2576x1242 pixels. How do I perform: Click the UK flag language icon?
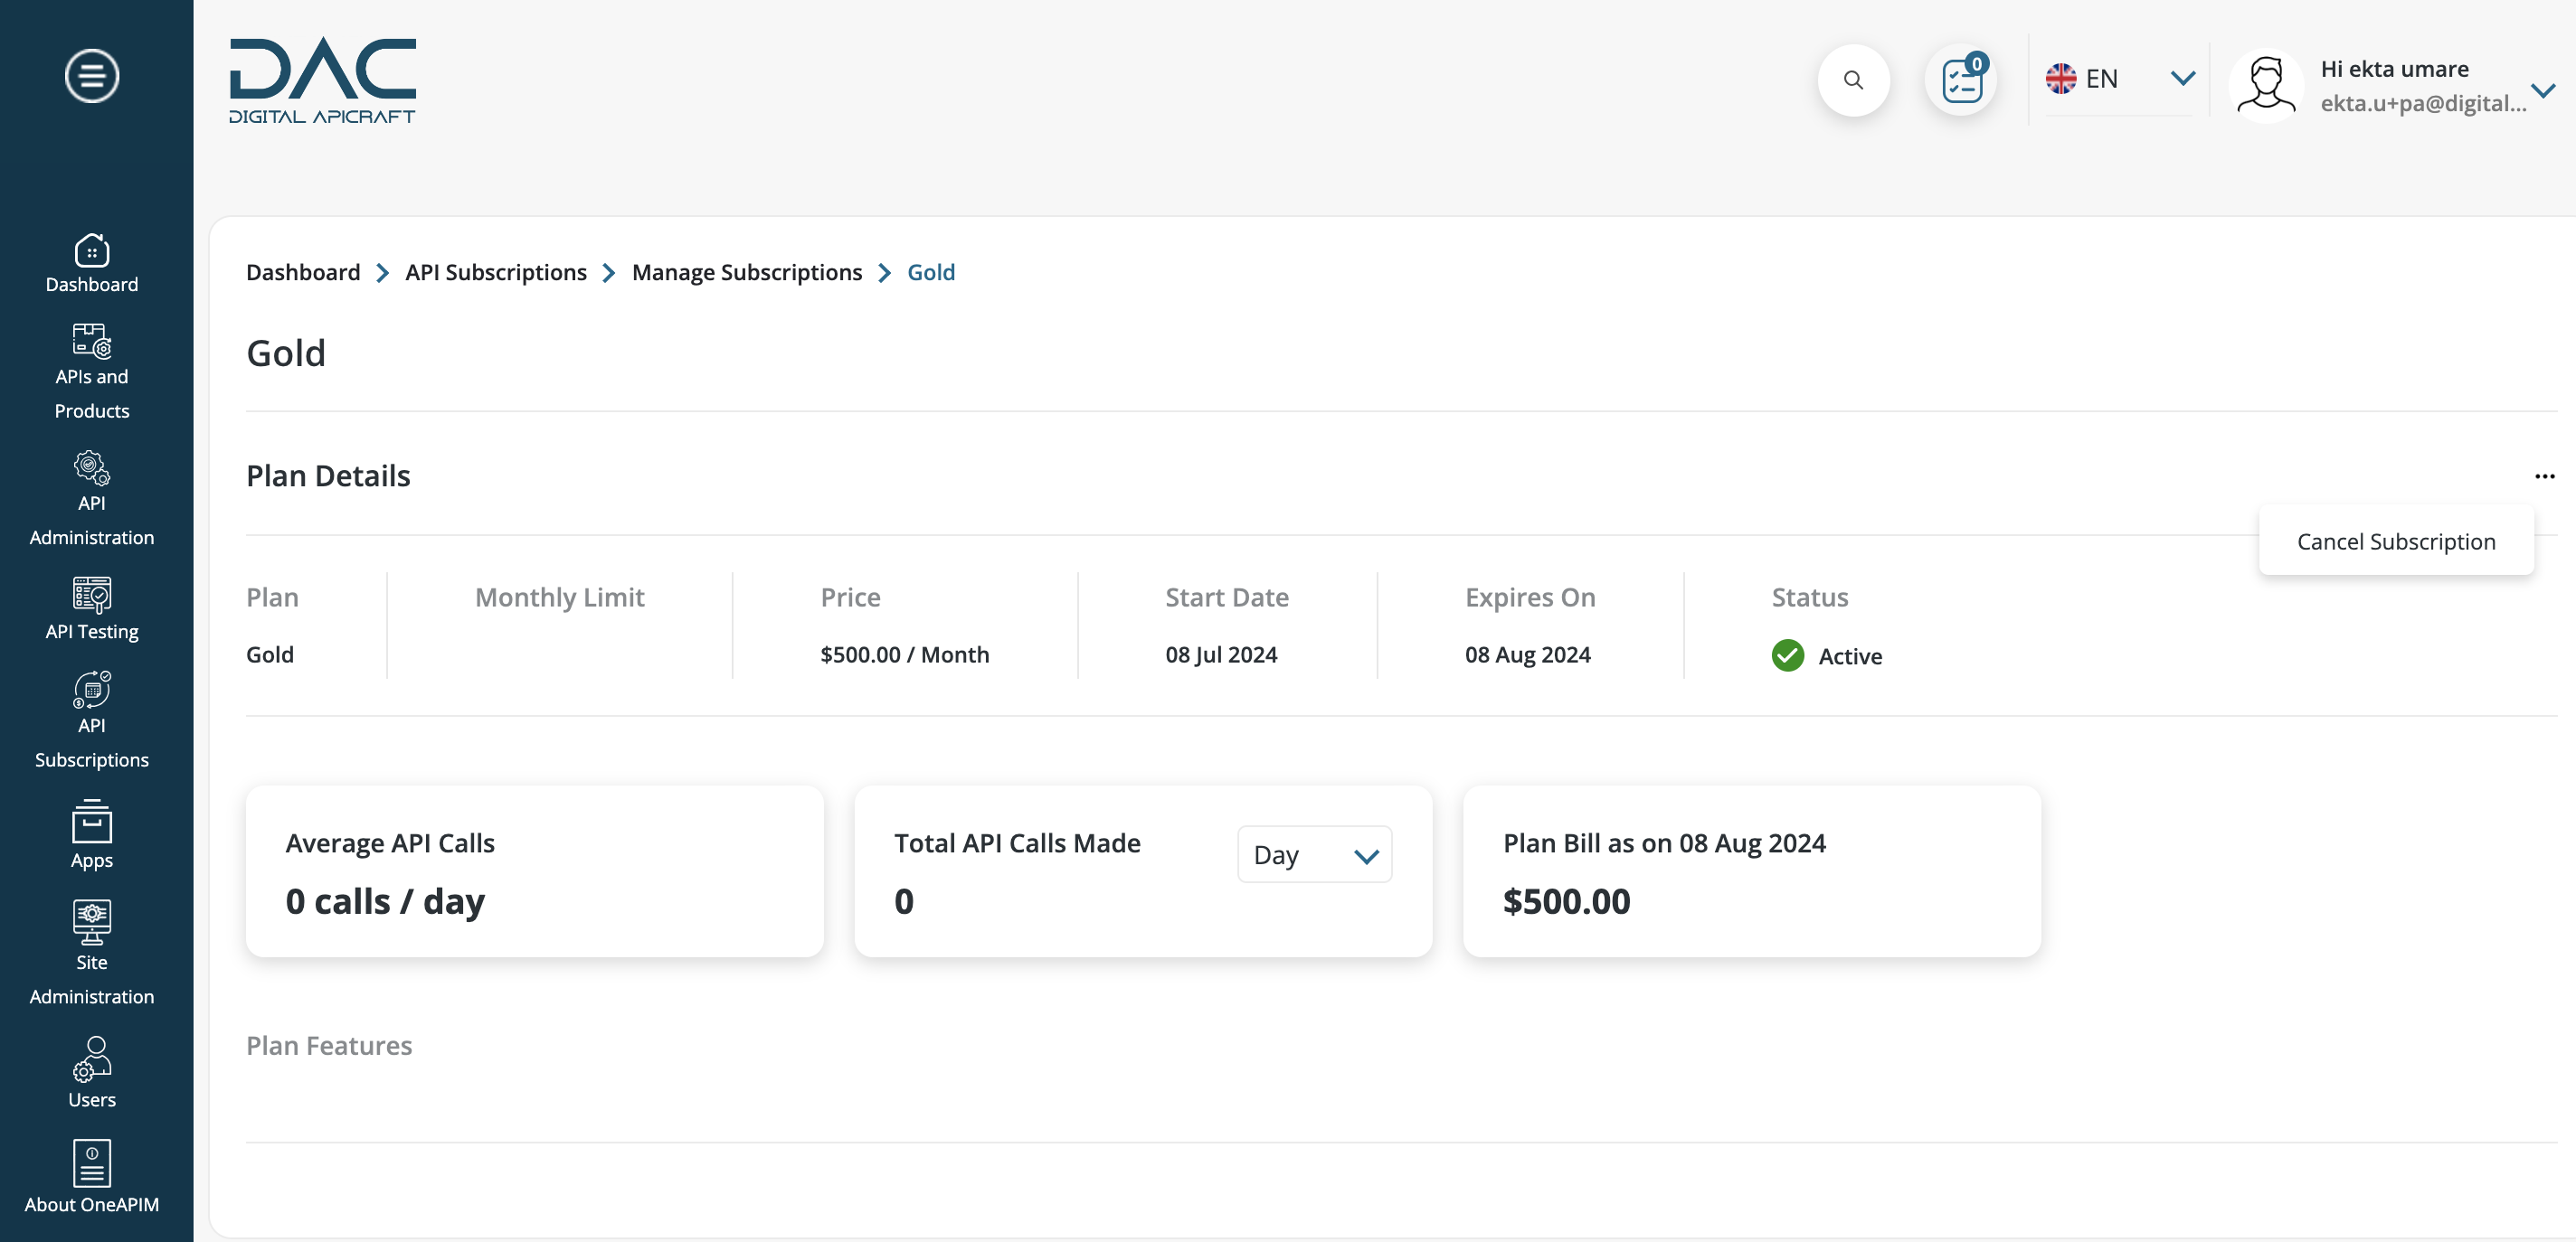(2060, 78)
